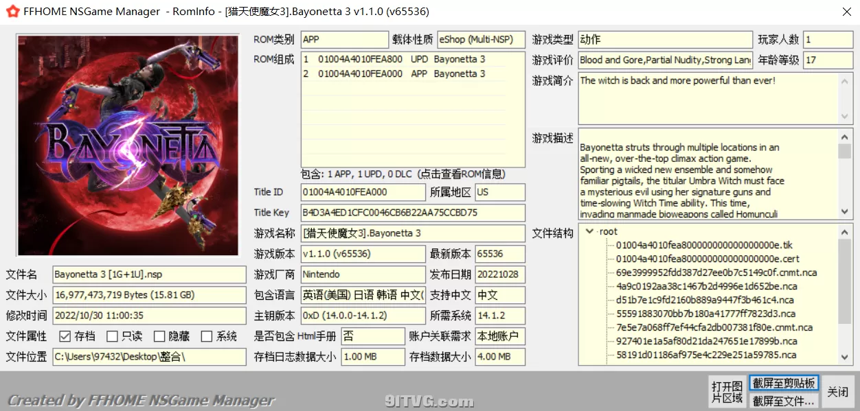
Task: Click the 打开图片区域 button
Action: (x=728, y=390)
